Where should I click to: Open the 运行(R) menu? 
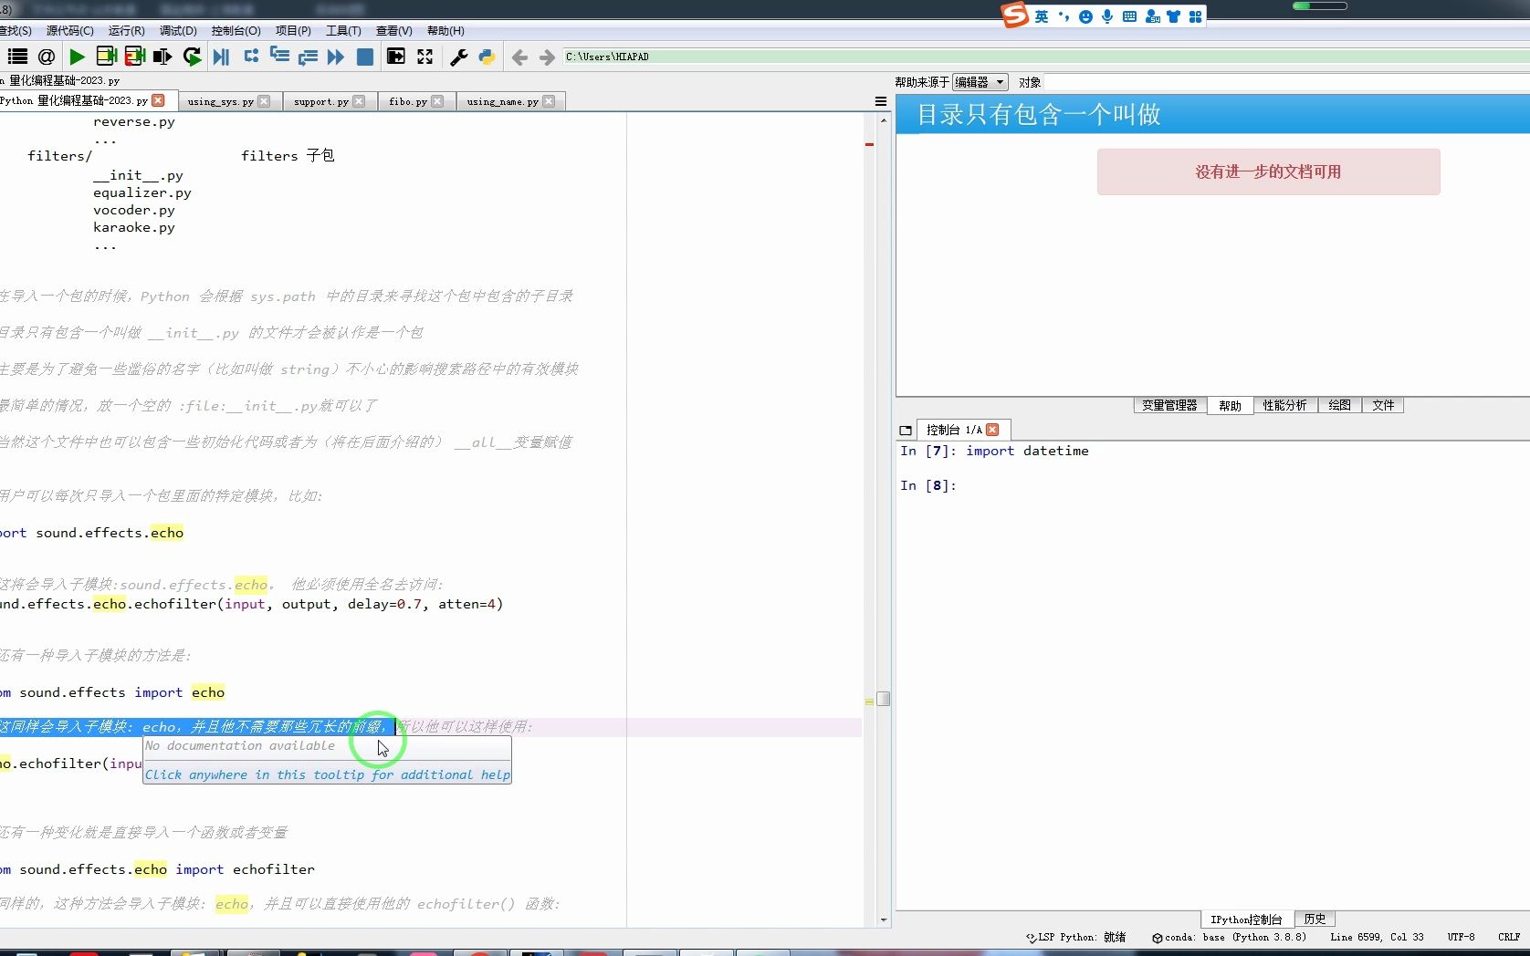pyautogui.click(x=126, y=30)
